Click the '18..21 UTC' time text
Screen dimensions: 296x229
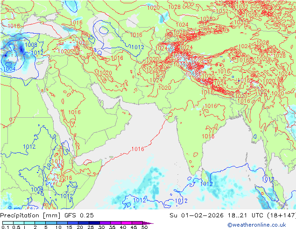tap(246, 215)
